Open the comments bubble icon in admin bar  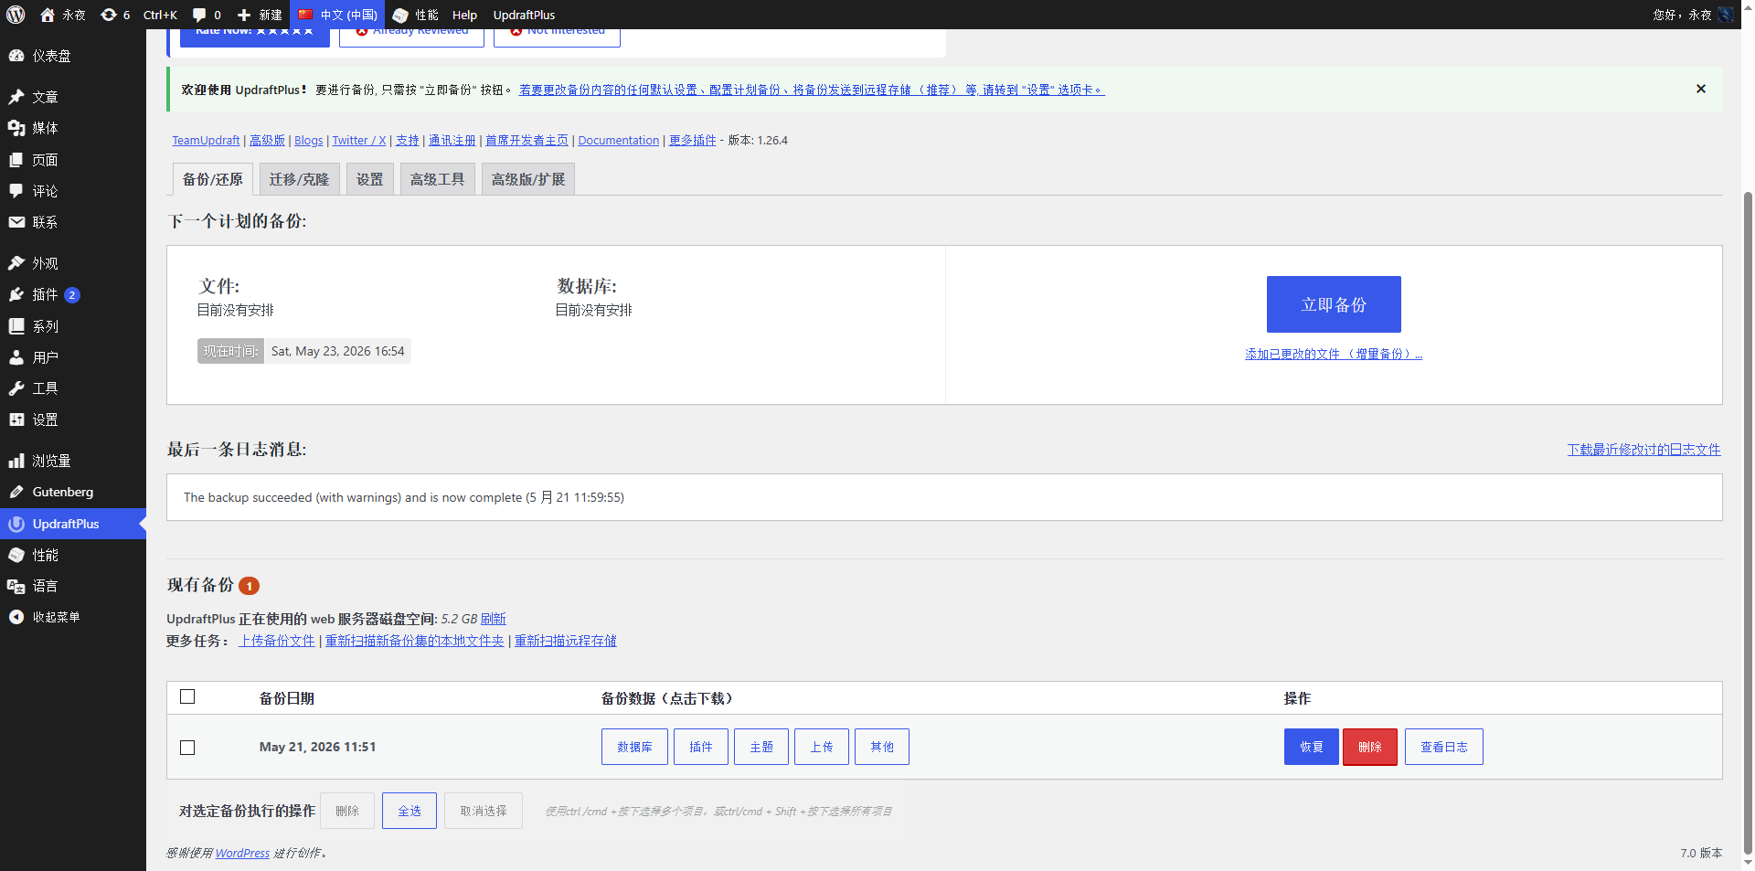(x=199, y=15)
